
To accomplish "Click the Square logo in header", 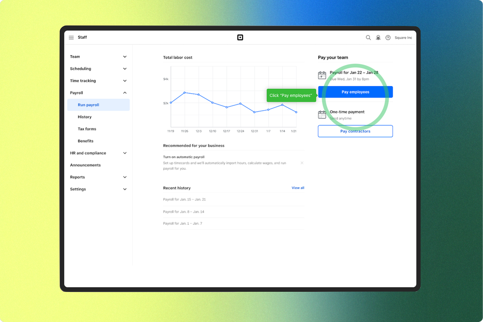I will click(x=240, y=38).
